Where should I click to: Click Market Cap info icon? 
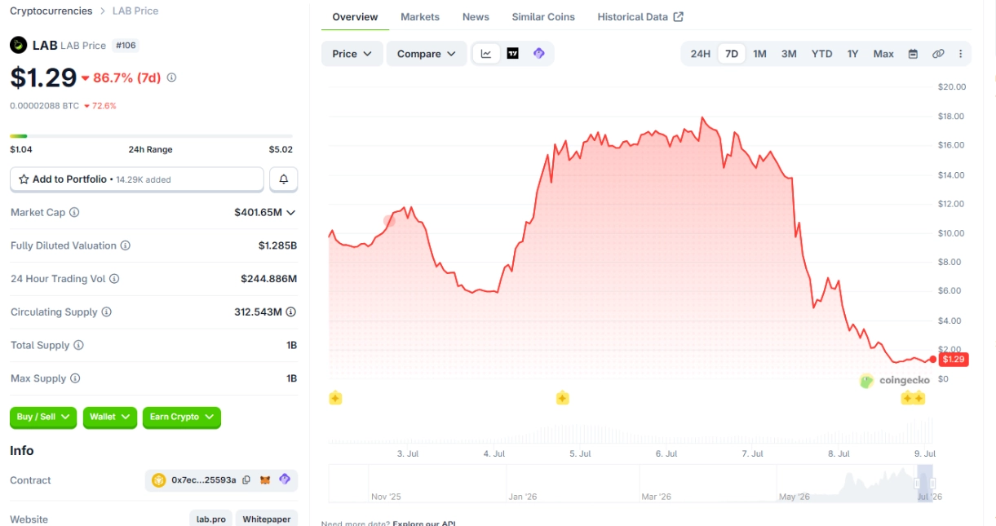tap(74, 212)
